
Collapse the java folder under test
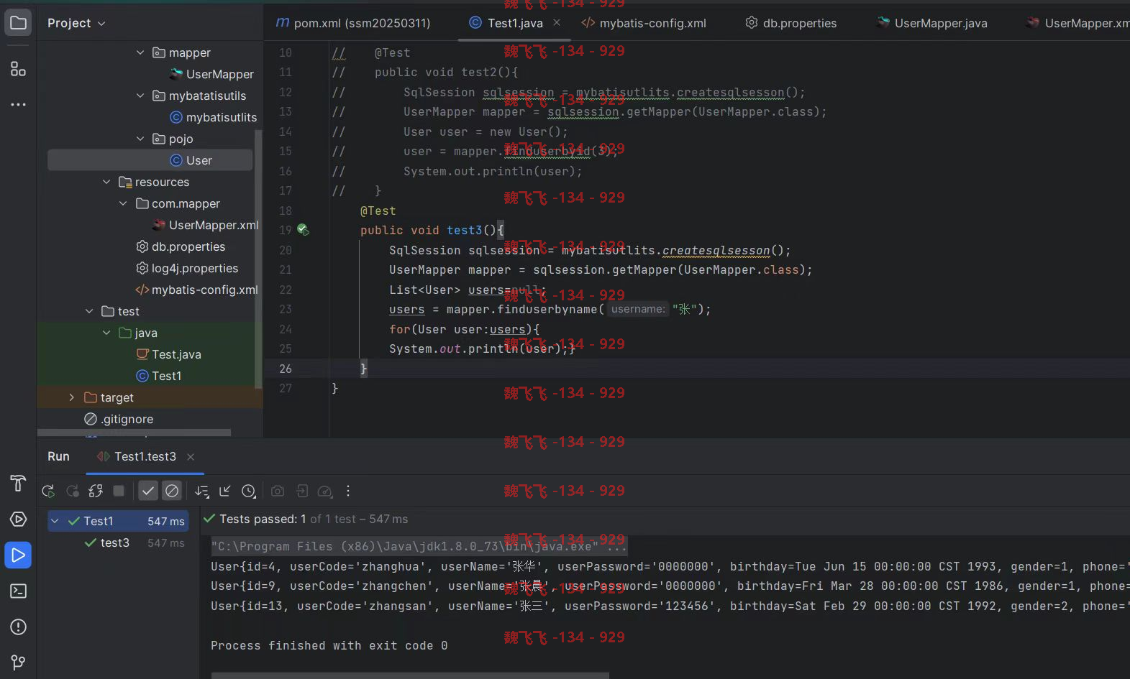pyautogui.click(x=106, y=333)
